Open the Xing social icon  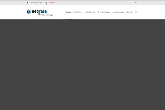(136, 3)
